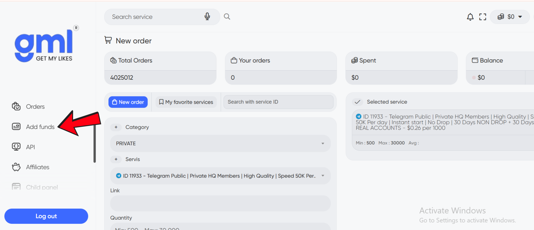Screen dimensions: 534x230
Task: Click the Balance wallet icon
Action: (475, 60)
